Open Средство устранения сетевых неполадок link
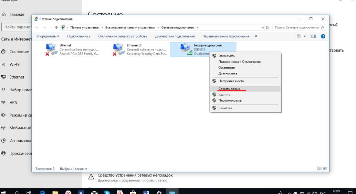 tap(135, 175)
